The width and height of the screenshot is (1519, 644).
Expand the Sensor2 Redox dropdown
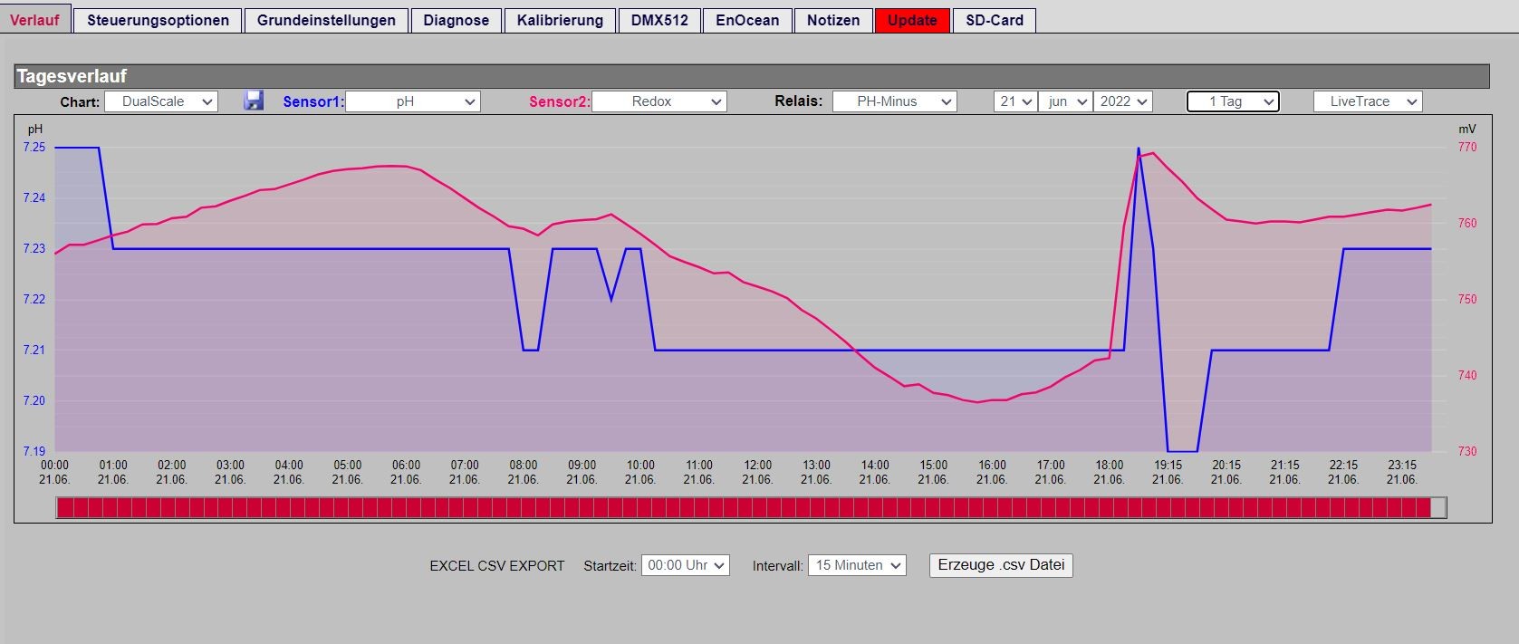click(659, 101)
